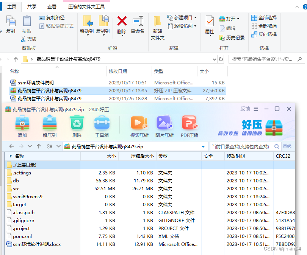Click the green recycle Delete (删除) icon in 好压

(x=77, y=123)
